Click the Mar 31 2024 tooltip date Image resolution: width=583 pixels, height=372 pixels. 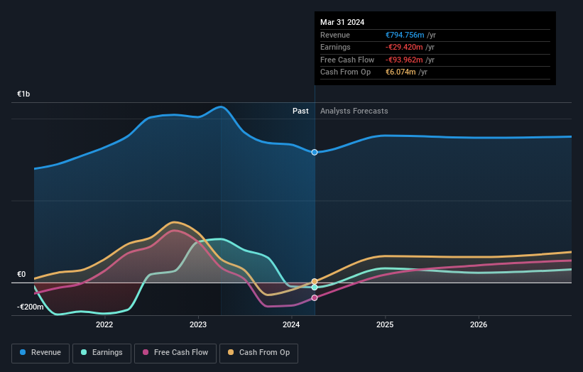click(342, 22)
